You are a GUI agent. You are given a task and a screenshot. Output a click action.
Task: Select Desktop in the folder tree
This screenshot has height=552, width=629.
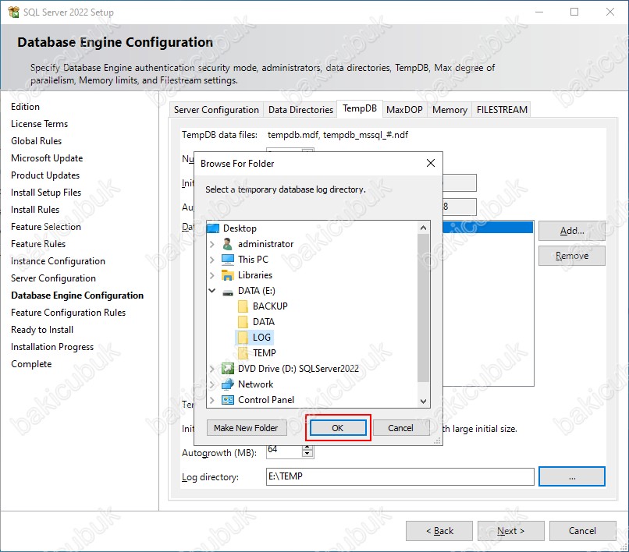coord(240,228)
